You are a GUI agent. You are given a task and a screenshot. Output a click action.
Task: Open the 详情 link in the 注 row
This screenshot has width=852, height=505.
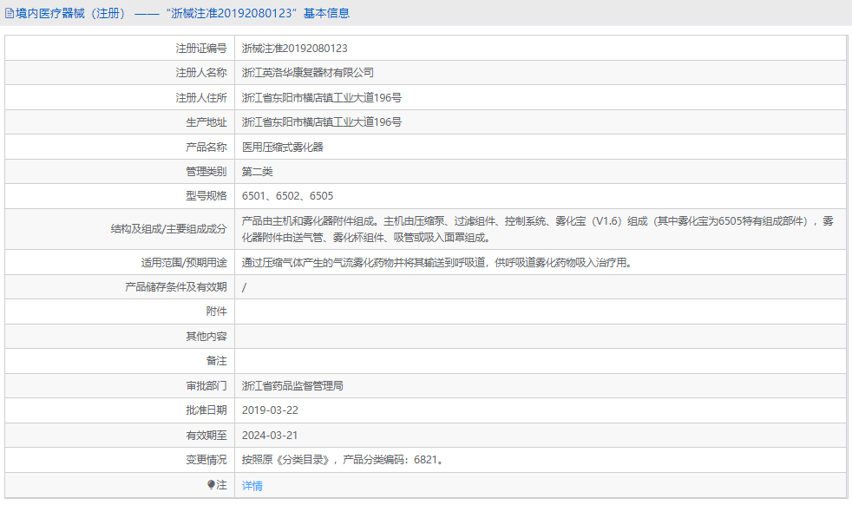coord(252,485)
